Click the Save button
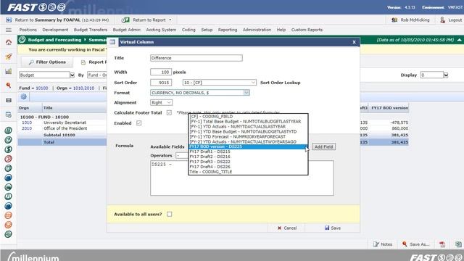The height and width of the screenshot is (261, 464). pos(333,228)
